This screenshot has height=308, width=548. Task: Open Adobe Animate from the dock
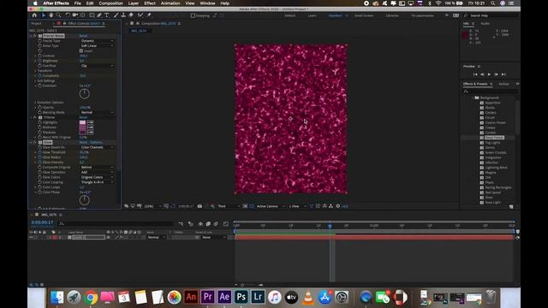(191, 297)
